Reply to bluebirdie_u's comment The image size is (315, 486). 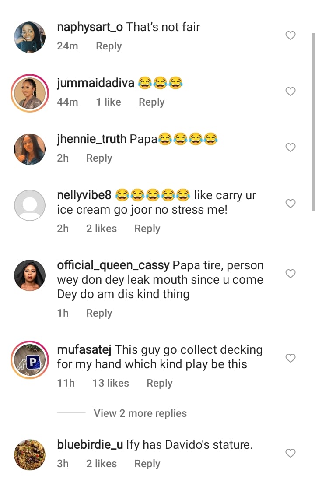pyautogui.click(x=147, y=464)
